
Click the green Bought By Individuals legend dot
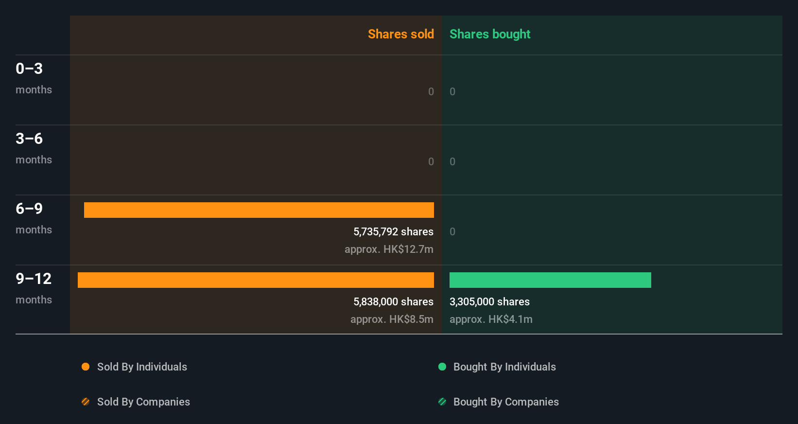pyautogui.click(x=442, y=367)
